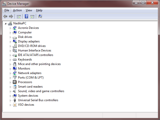This screenshot has height=120, width=160.
Task: Open Help via the blue question mark icon
Action: [26, 17]
